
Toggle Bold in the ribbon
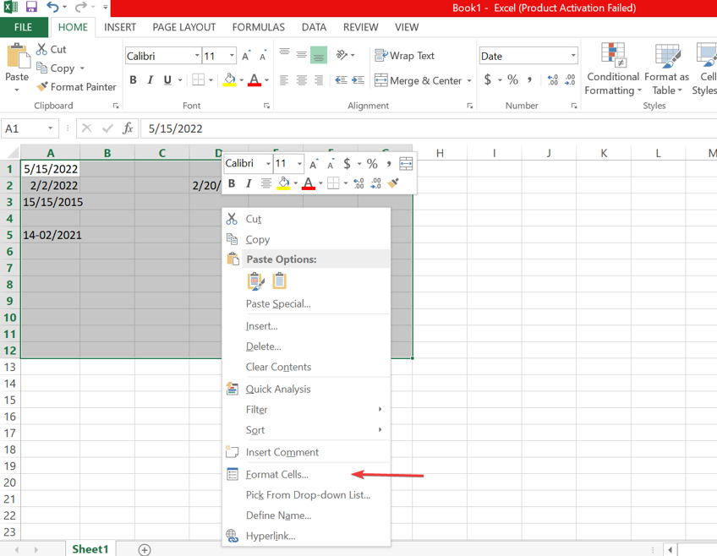click(133, 80)
